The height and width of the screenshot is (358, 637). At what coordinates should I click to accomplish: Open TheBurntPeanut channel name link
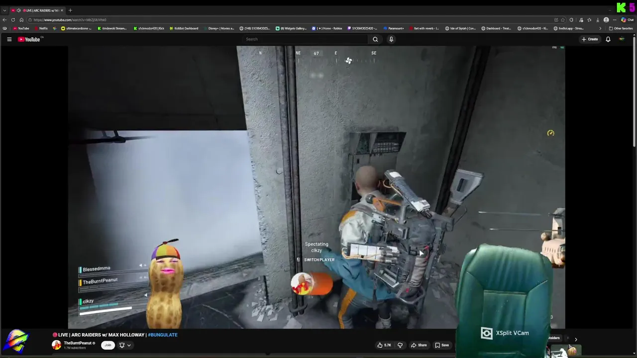coord(78,343)
